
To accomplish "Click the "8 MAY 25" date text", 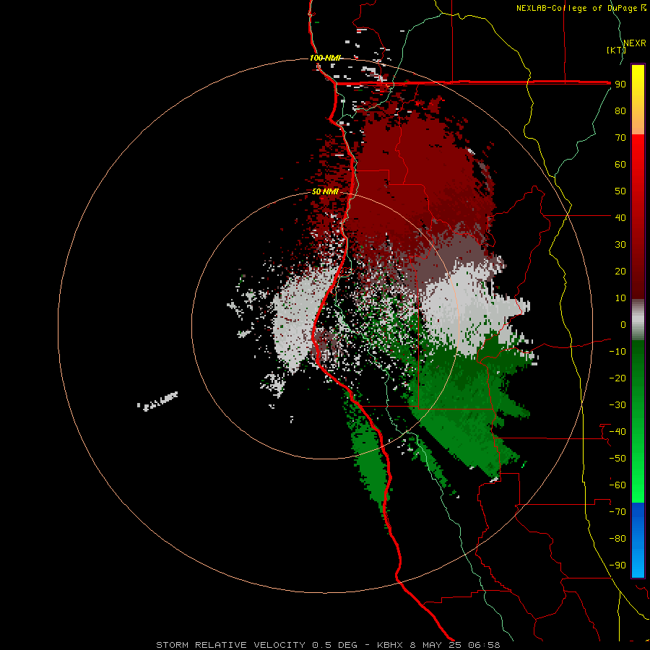I will point(435,645).
